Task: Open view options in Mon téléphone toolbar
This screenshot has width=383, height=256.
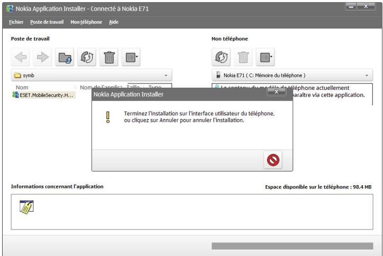Action: [265, 57]
